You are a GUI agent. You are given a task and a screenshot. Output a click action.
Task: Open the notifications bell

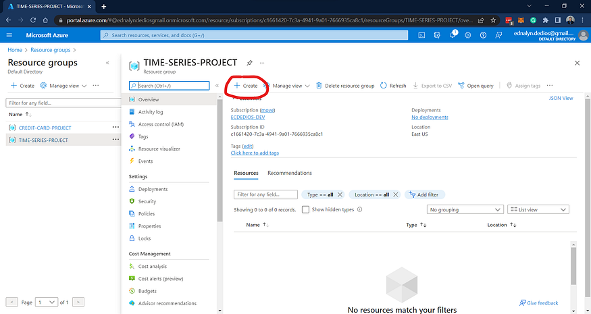coord(453,35)
